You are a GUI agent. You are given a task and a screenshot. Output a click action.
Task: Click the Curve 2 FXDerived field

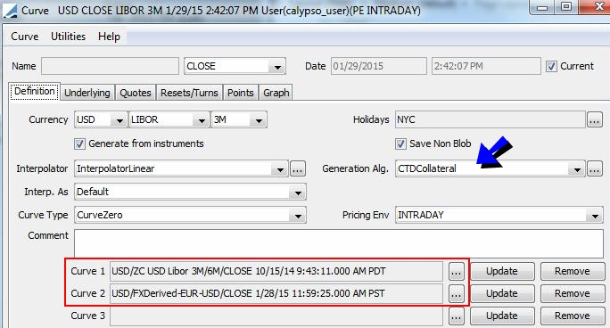[276, 293]
